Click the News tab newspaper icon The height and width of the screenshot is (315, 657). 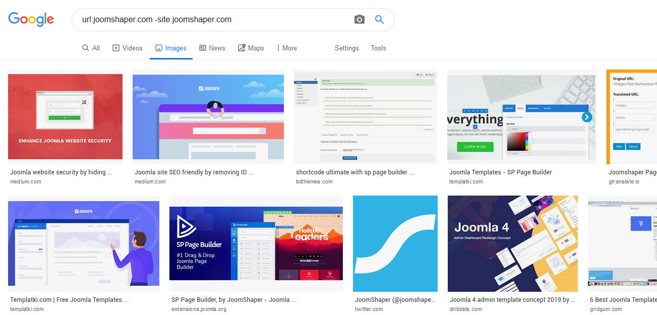pyautogui.click(x=203, y=48)
